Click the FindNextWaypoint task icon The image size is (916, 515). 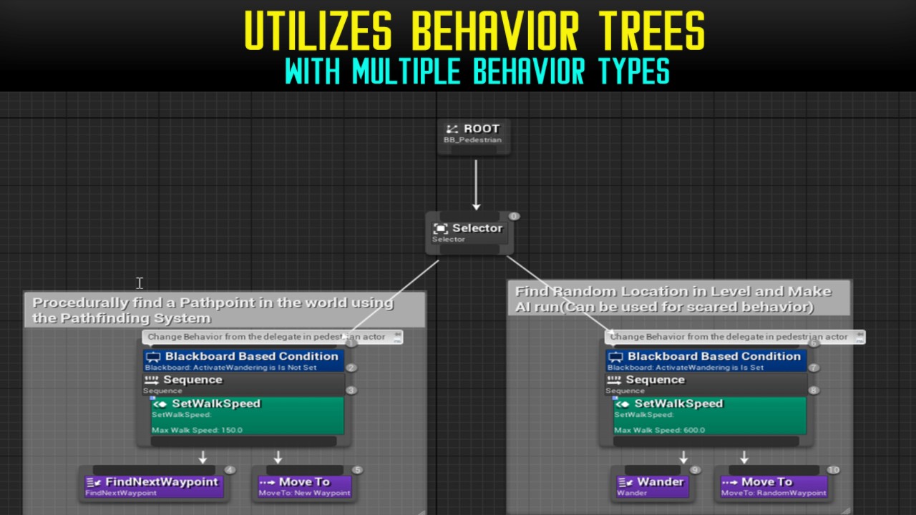click(x=94, y=483)
